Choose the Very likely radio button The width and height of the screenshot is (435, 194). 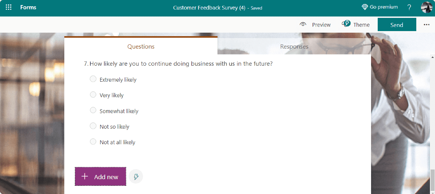tap(93, 95)
